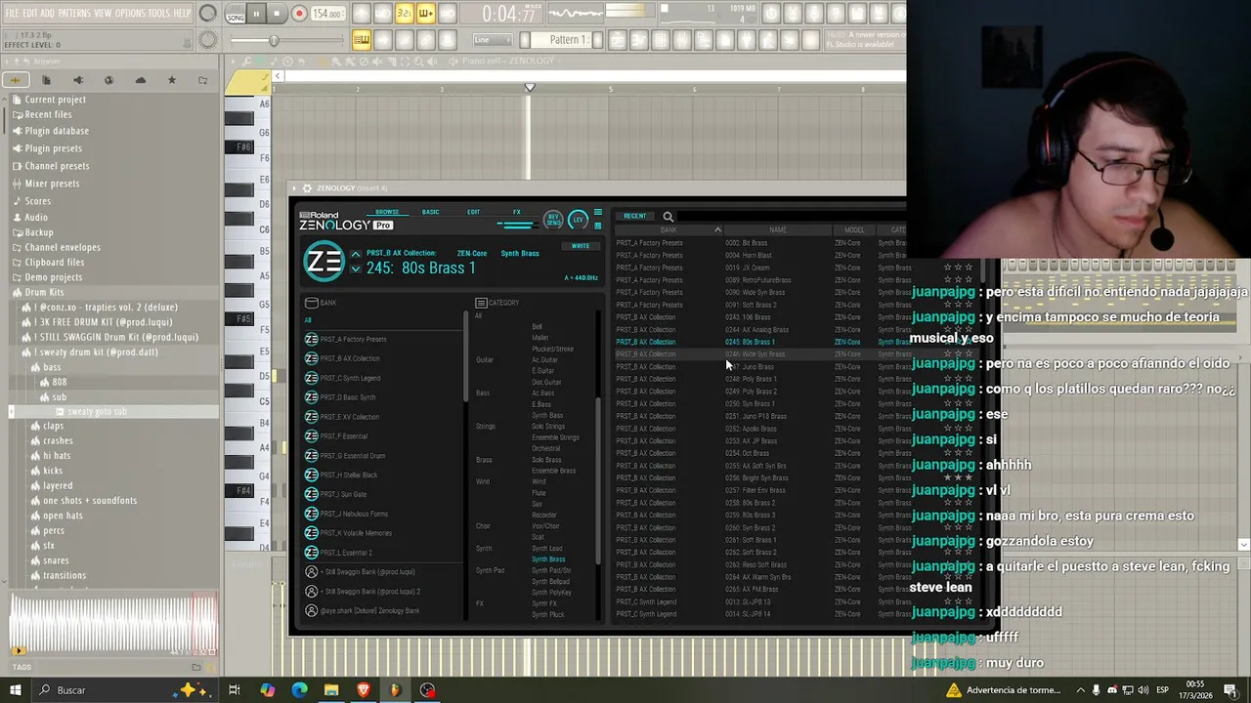The height and width of the screenshot is (703, 1251).
Task: Sort presets by NAME column header
Action: [x=777, y=230]
